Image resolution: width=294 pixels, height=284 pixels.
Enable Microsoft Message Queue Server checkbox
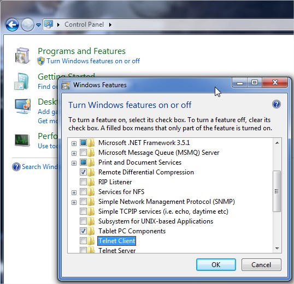(83, 153)
